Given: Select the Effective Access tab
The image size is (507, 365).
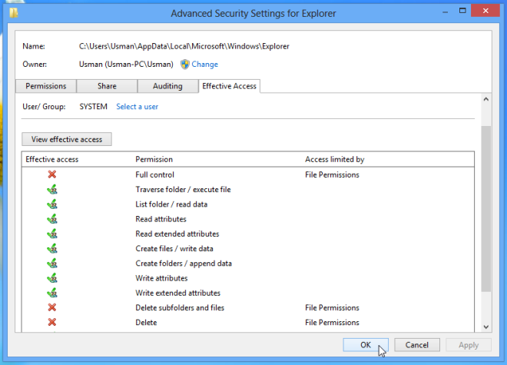Looking at the screenshot, I should (230, 86).
